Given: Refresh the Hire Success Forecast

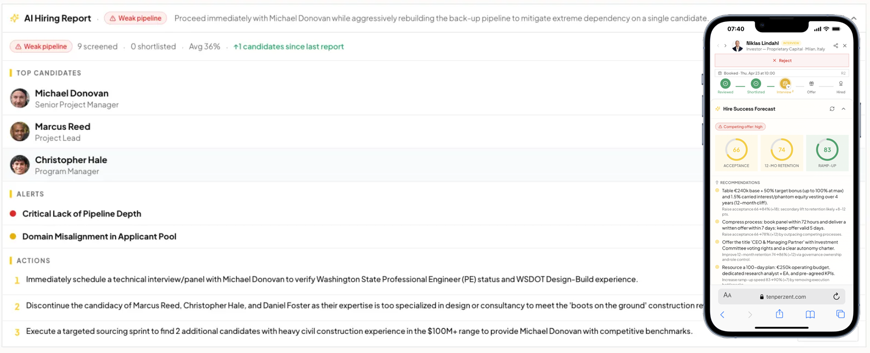Looking at the screenshot, I should click(832, 109).
